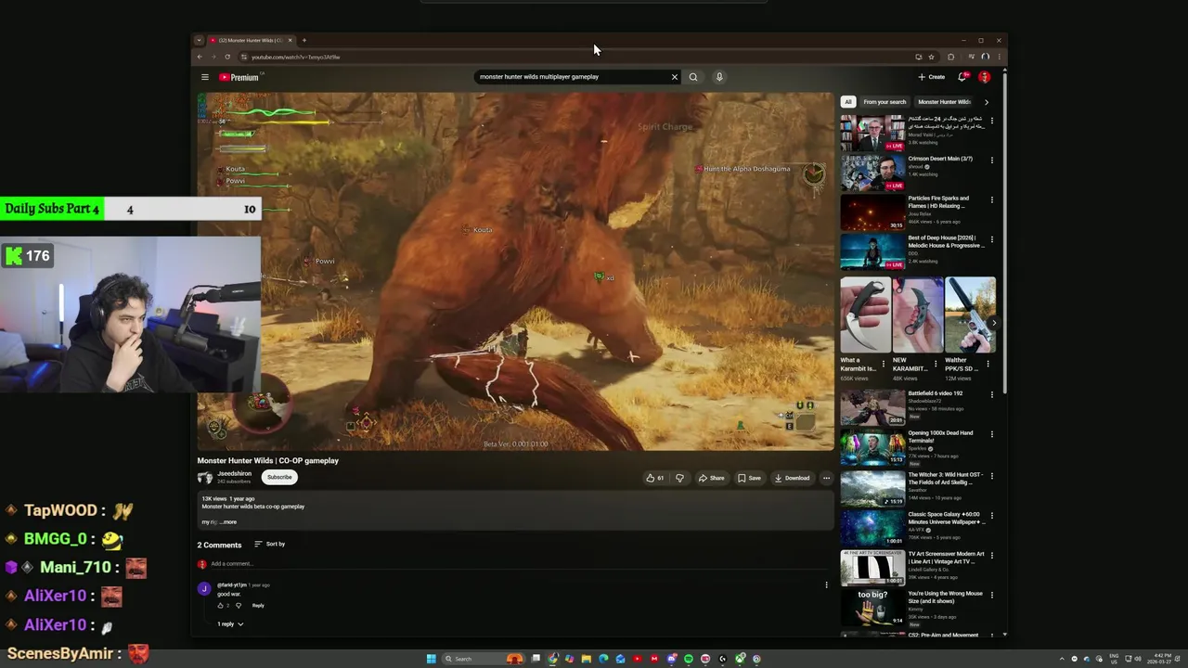Click the Create button
Image resolution: width=1188 pixels, height=668 pixels.
coord(932,77)
